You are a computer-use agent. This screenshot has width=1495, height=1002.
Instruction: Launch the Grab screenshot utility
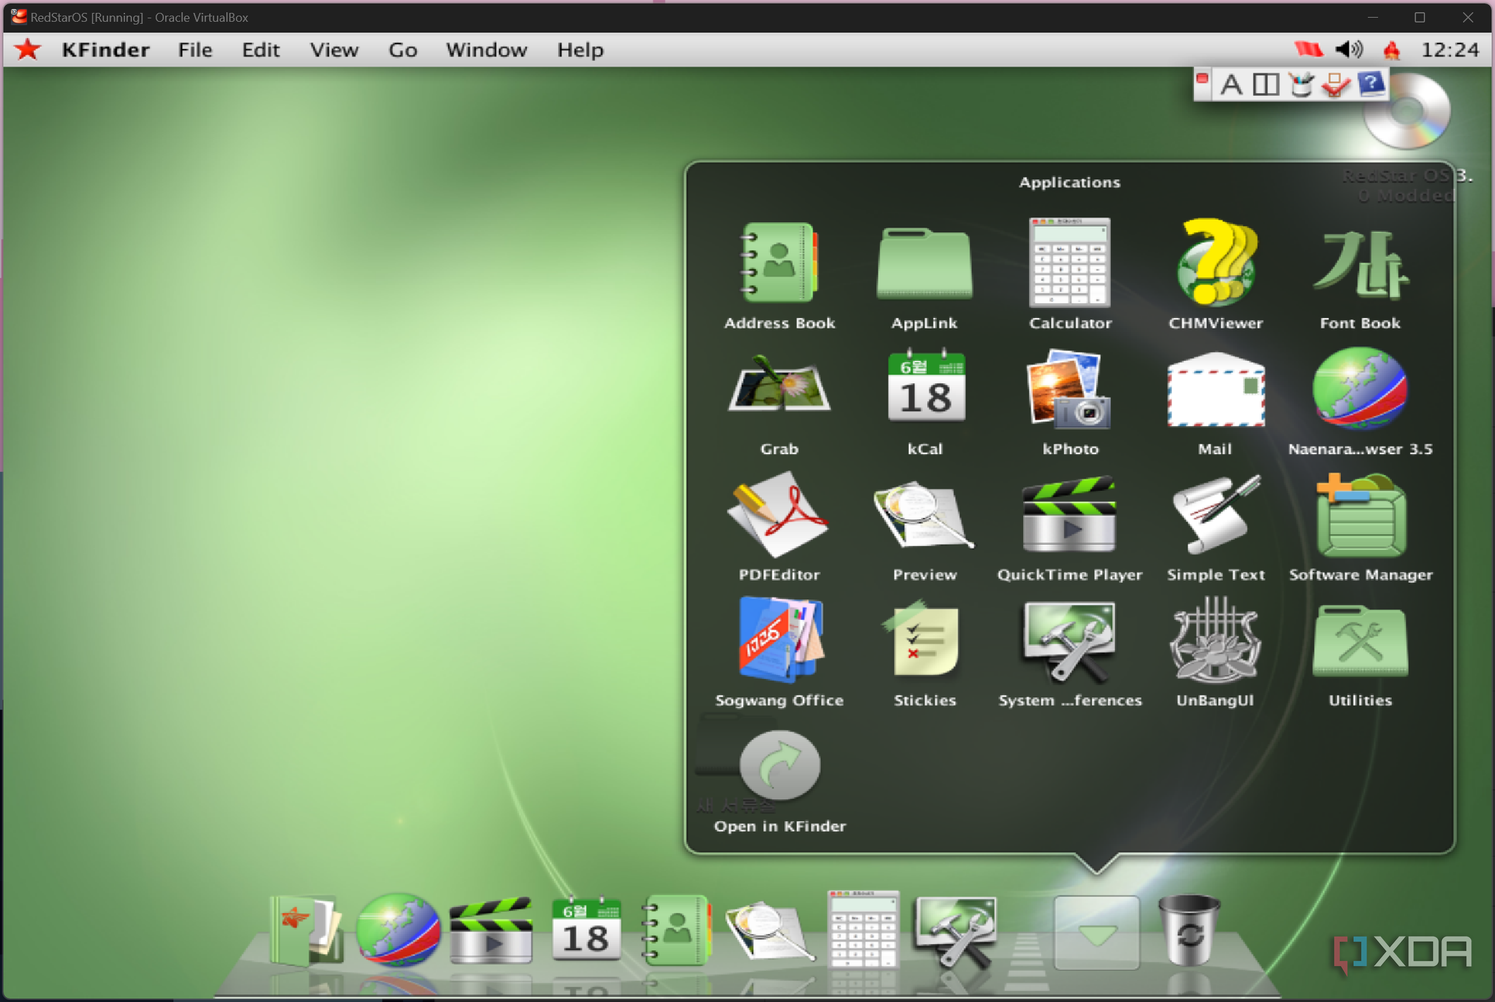point(779,389)
